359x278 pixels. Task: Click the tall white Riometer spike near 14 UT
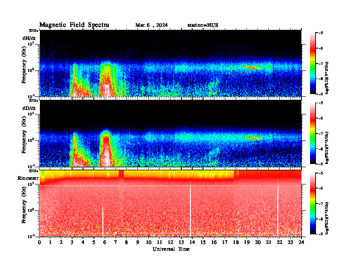[190, 209]
